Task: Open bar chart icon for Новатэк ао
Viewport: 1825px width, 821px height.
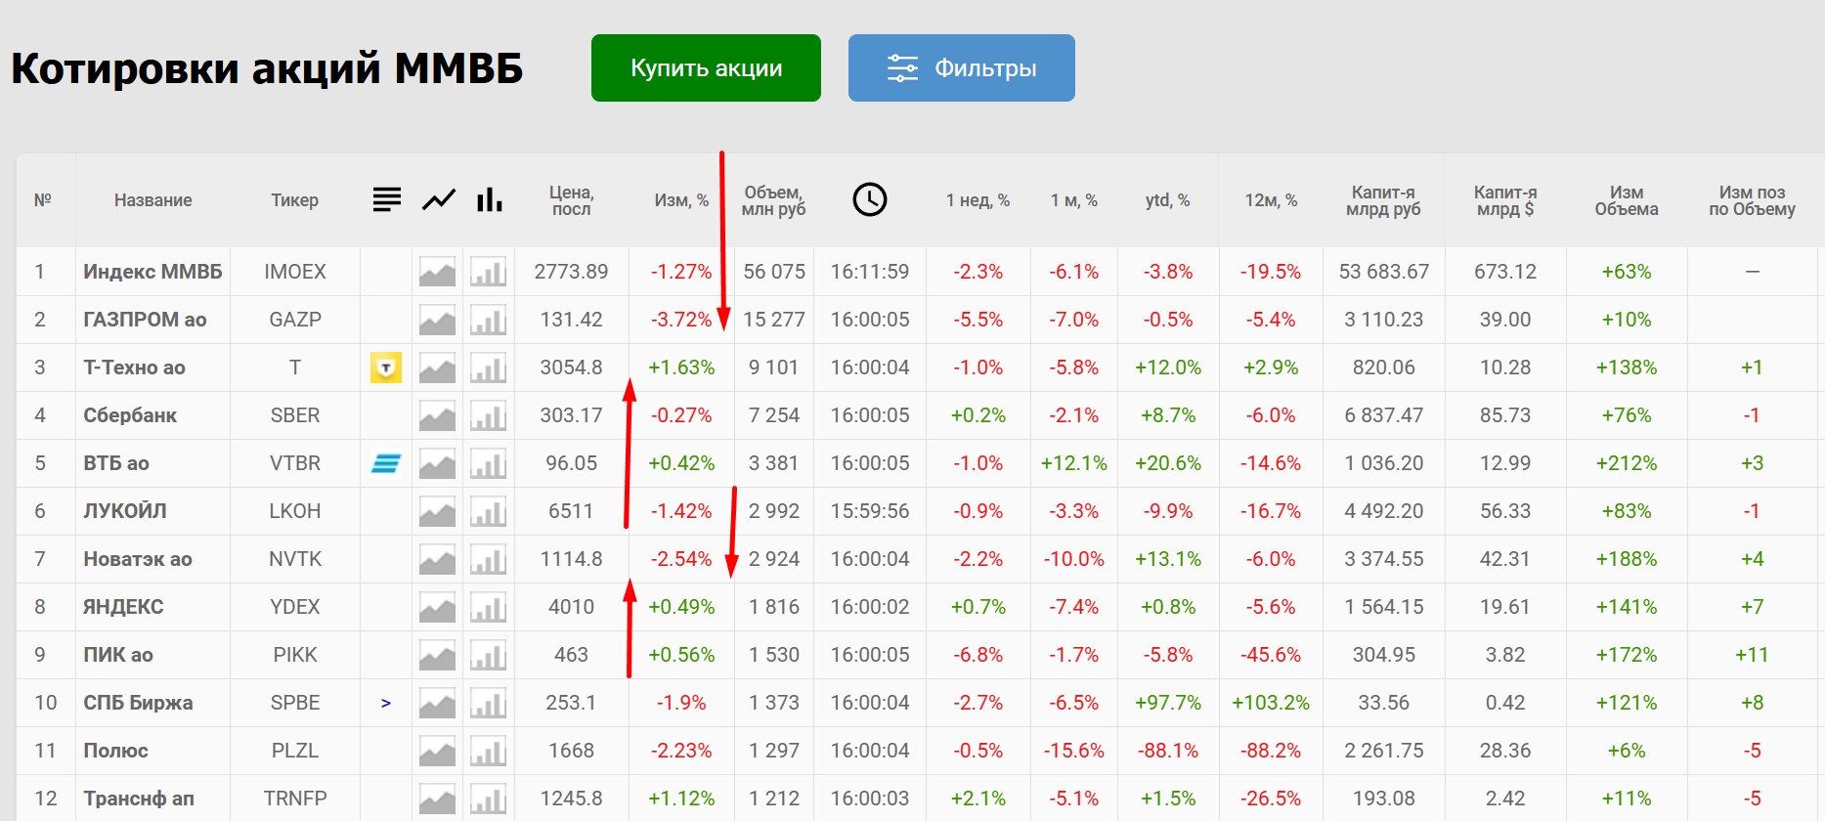Action: [488, 559]
